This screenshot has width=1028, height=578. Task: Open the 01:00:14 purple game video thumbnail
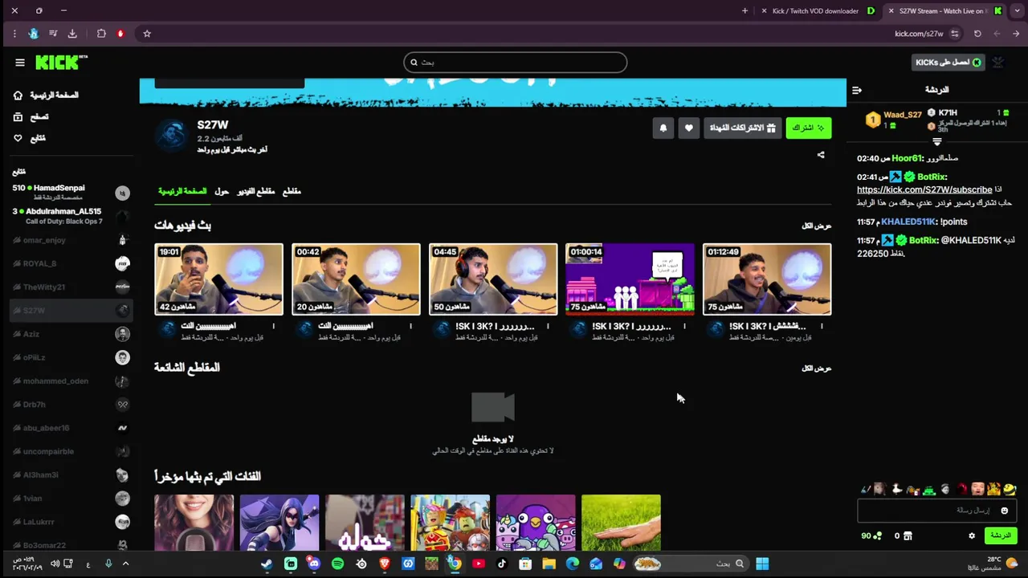tap(630, 279)
